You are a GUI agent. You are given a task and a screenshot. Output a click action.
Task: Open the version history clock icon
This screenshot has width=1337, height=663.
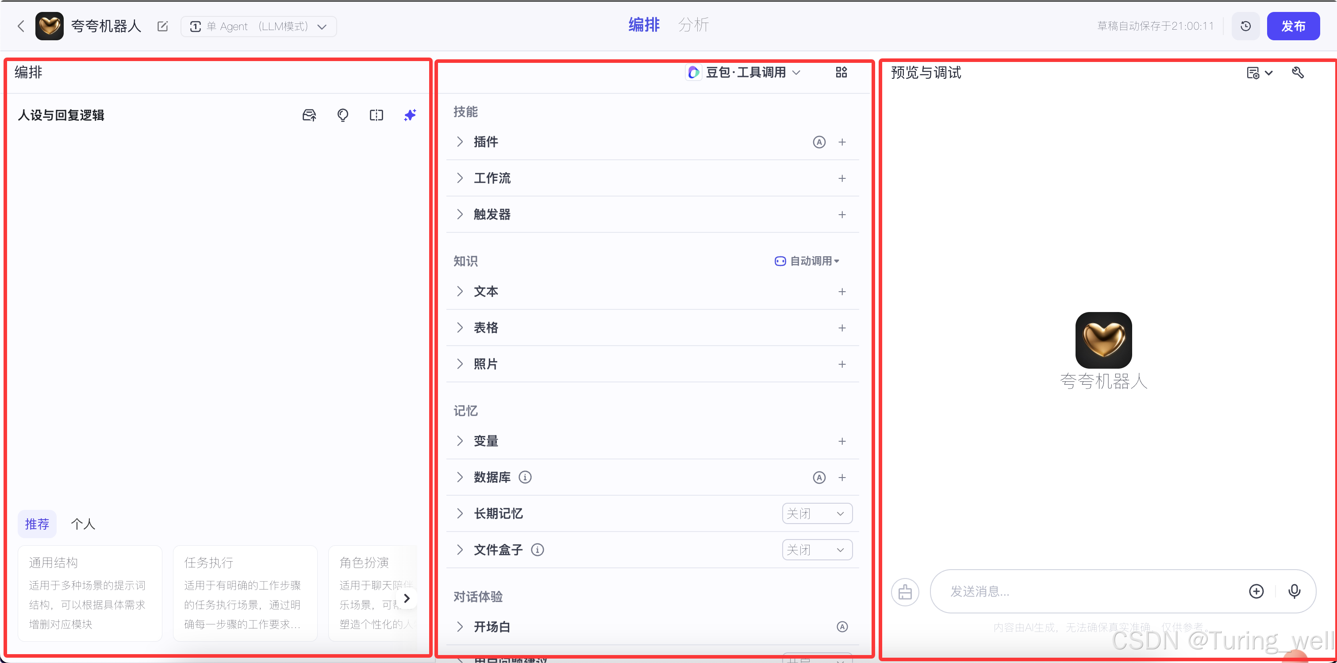(x=1245, y=26)
